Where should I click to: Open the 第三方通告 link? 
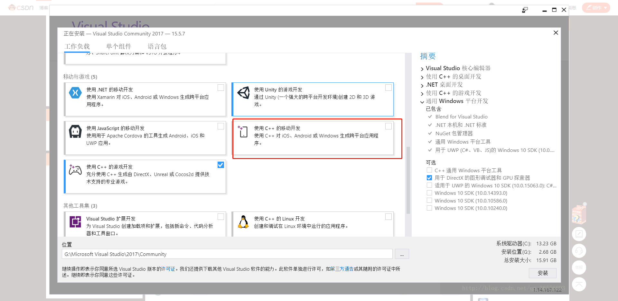342,269
